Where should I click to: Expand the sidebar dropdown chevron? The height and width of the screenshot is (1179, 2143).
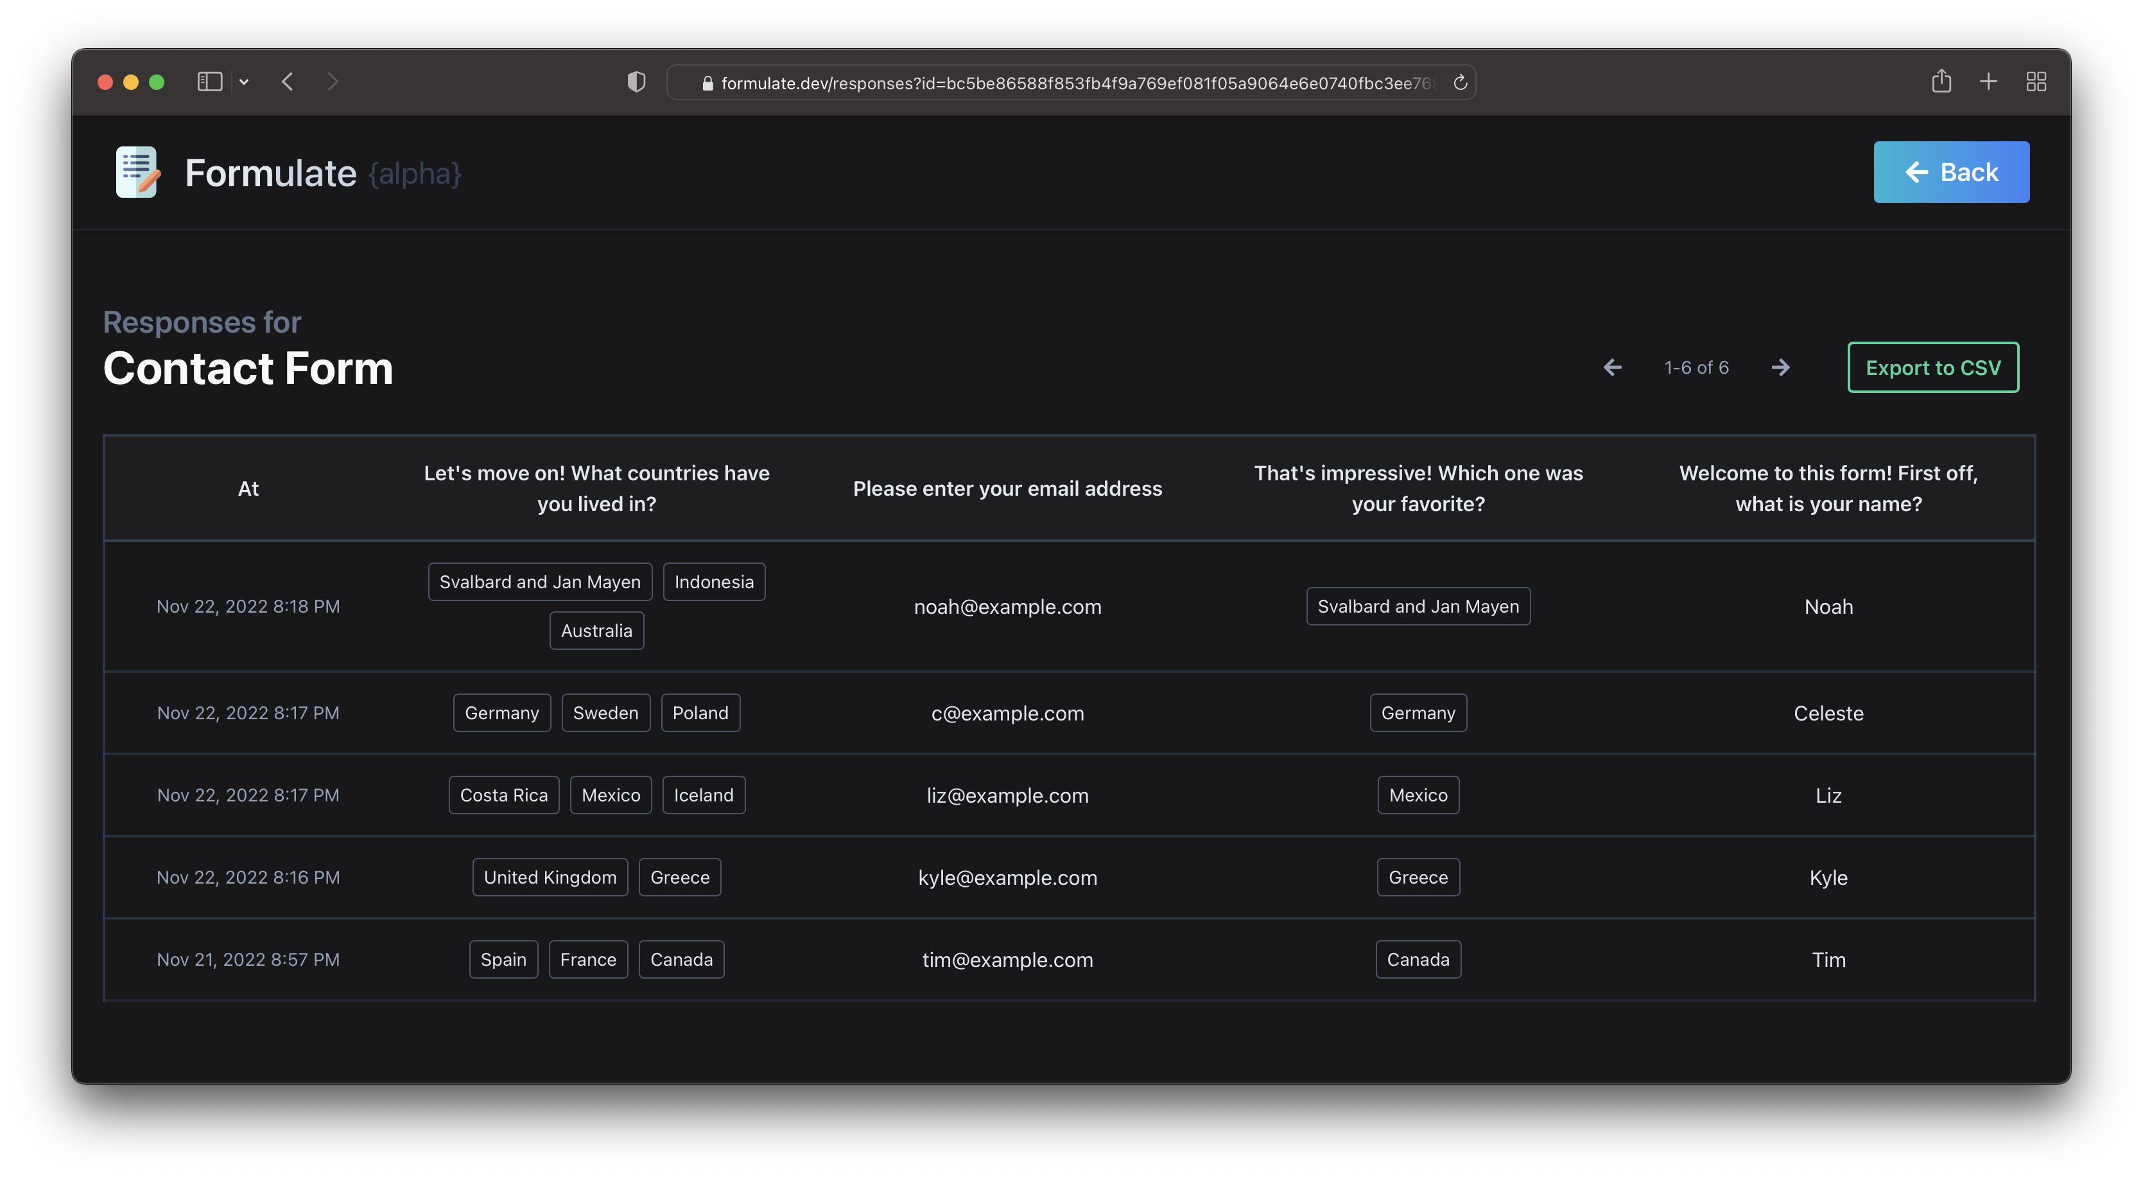(x=244, y=82)
